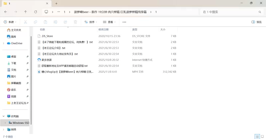Refresh the current folder view
266x139 pixels.
click(x=36, y=12)
